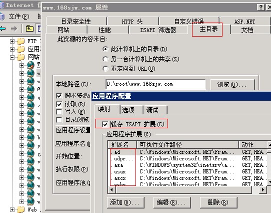This screenshot has height=213, width=271.
Task: Select the site globe labeled q
Action: click(x=31, y=97)
